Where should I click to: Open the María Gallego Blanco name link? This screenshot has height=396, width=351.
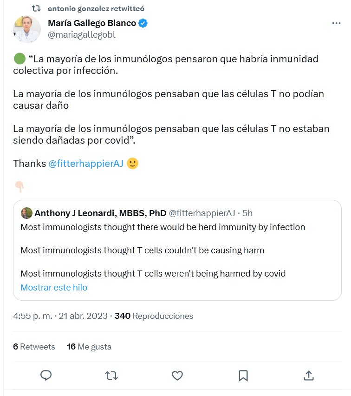click(x=92, y=23)
